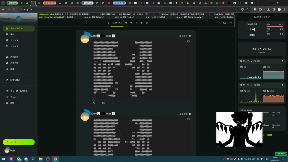
Task: Bookmark this page with the star icon
Action: (247, 9)
